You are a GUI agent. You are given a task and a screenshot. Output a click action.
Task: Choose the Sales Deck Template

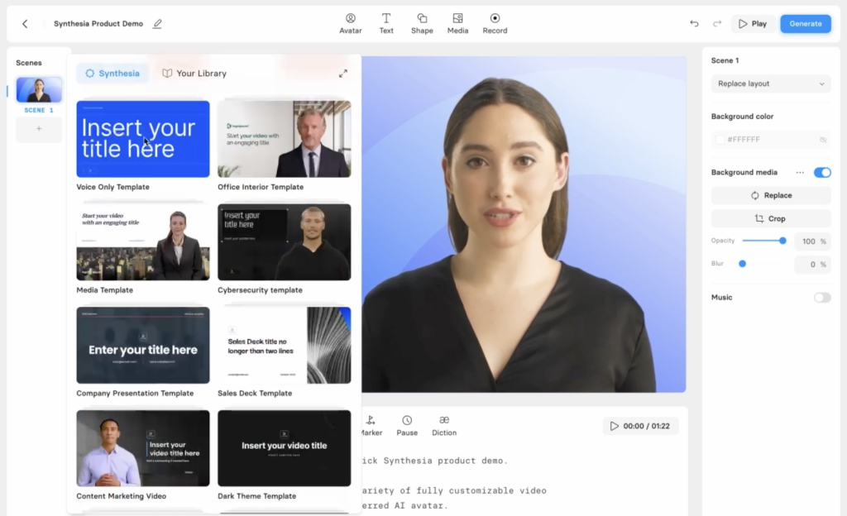[x=285, y=346]
